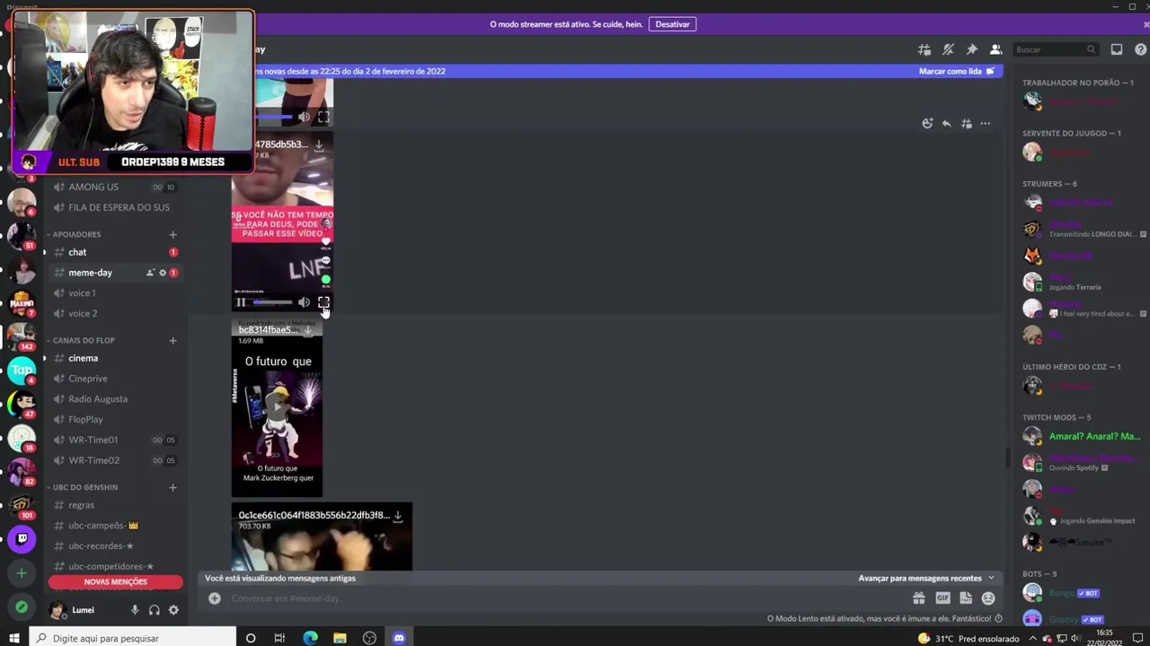Open Task View on taskbar
The image size is (1150, 646).
click(x=279, y=638)
